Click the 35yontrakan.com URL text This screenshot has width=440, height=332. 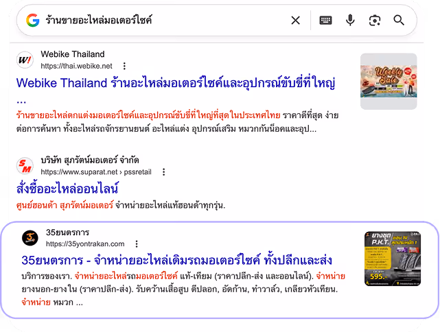[x=85, y=244]
